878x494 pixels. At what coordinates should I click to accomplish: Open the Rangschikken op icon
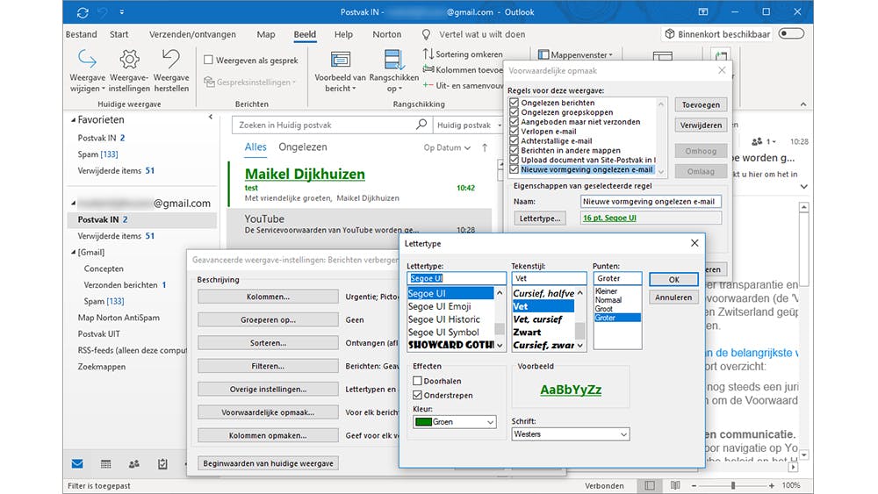[x=394, y=60]
